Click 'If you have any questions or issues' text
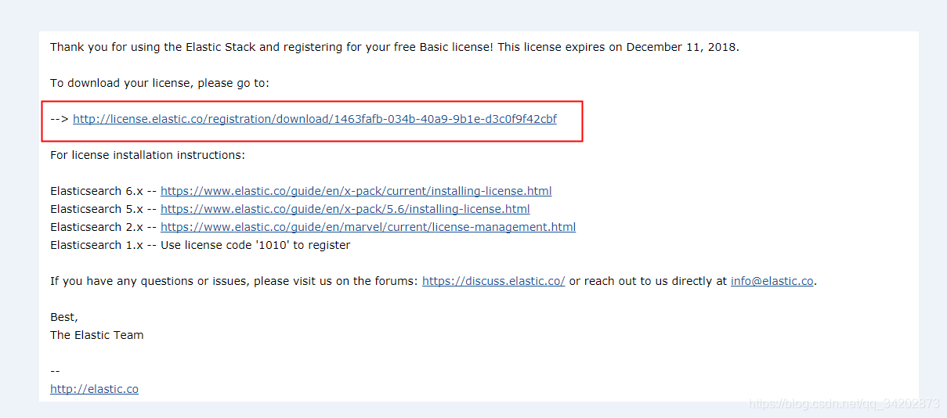947x418 pixels. pyautogui.click(x=149, y=281)
